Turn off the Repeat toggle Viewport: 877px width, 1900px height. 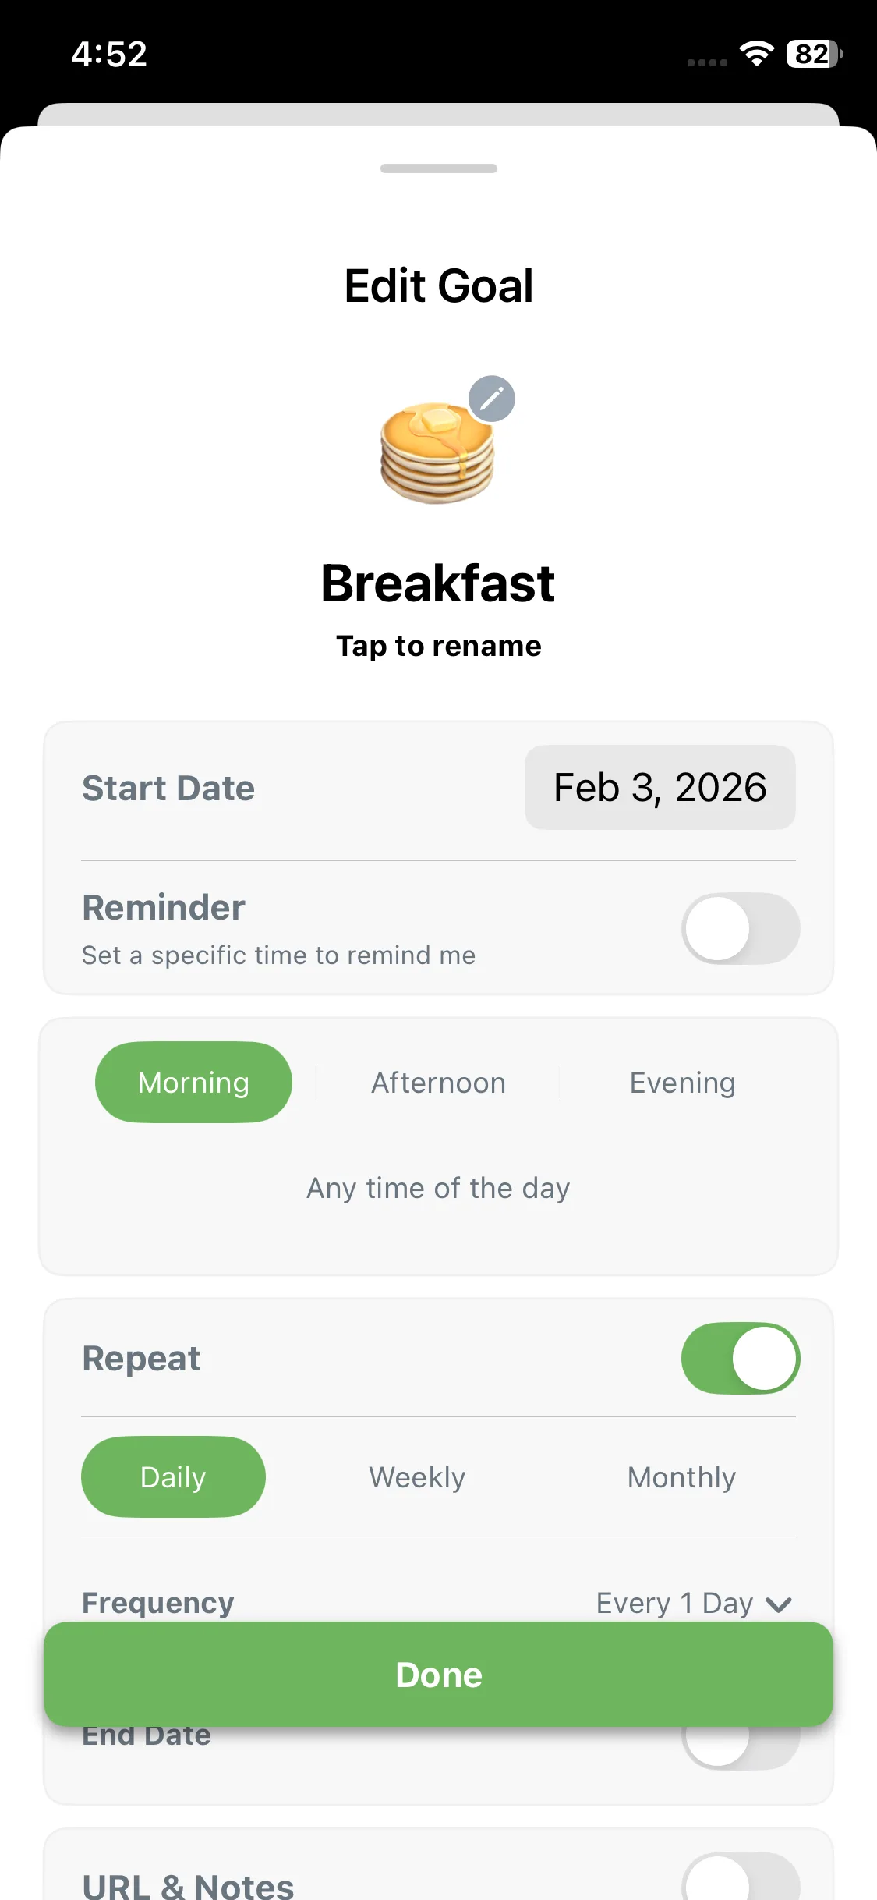point(740,1358)
